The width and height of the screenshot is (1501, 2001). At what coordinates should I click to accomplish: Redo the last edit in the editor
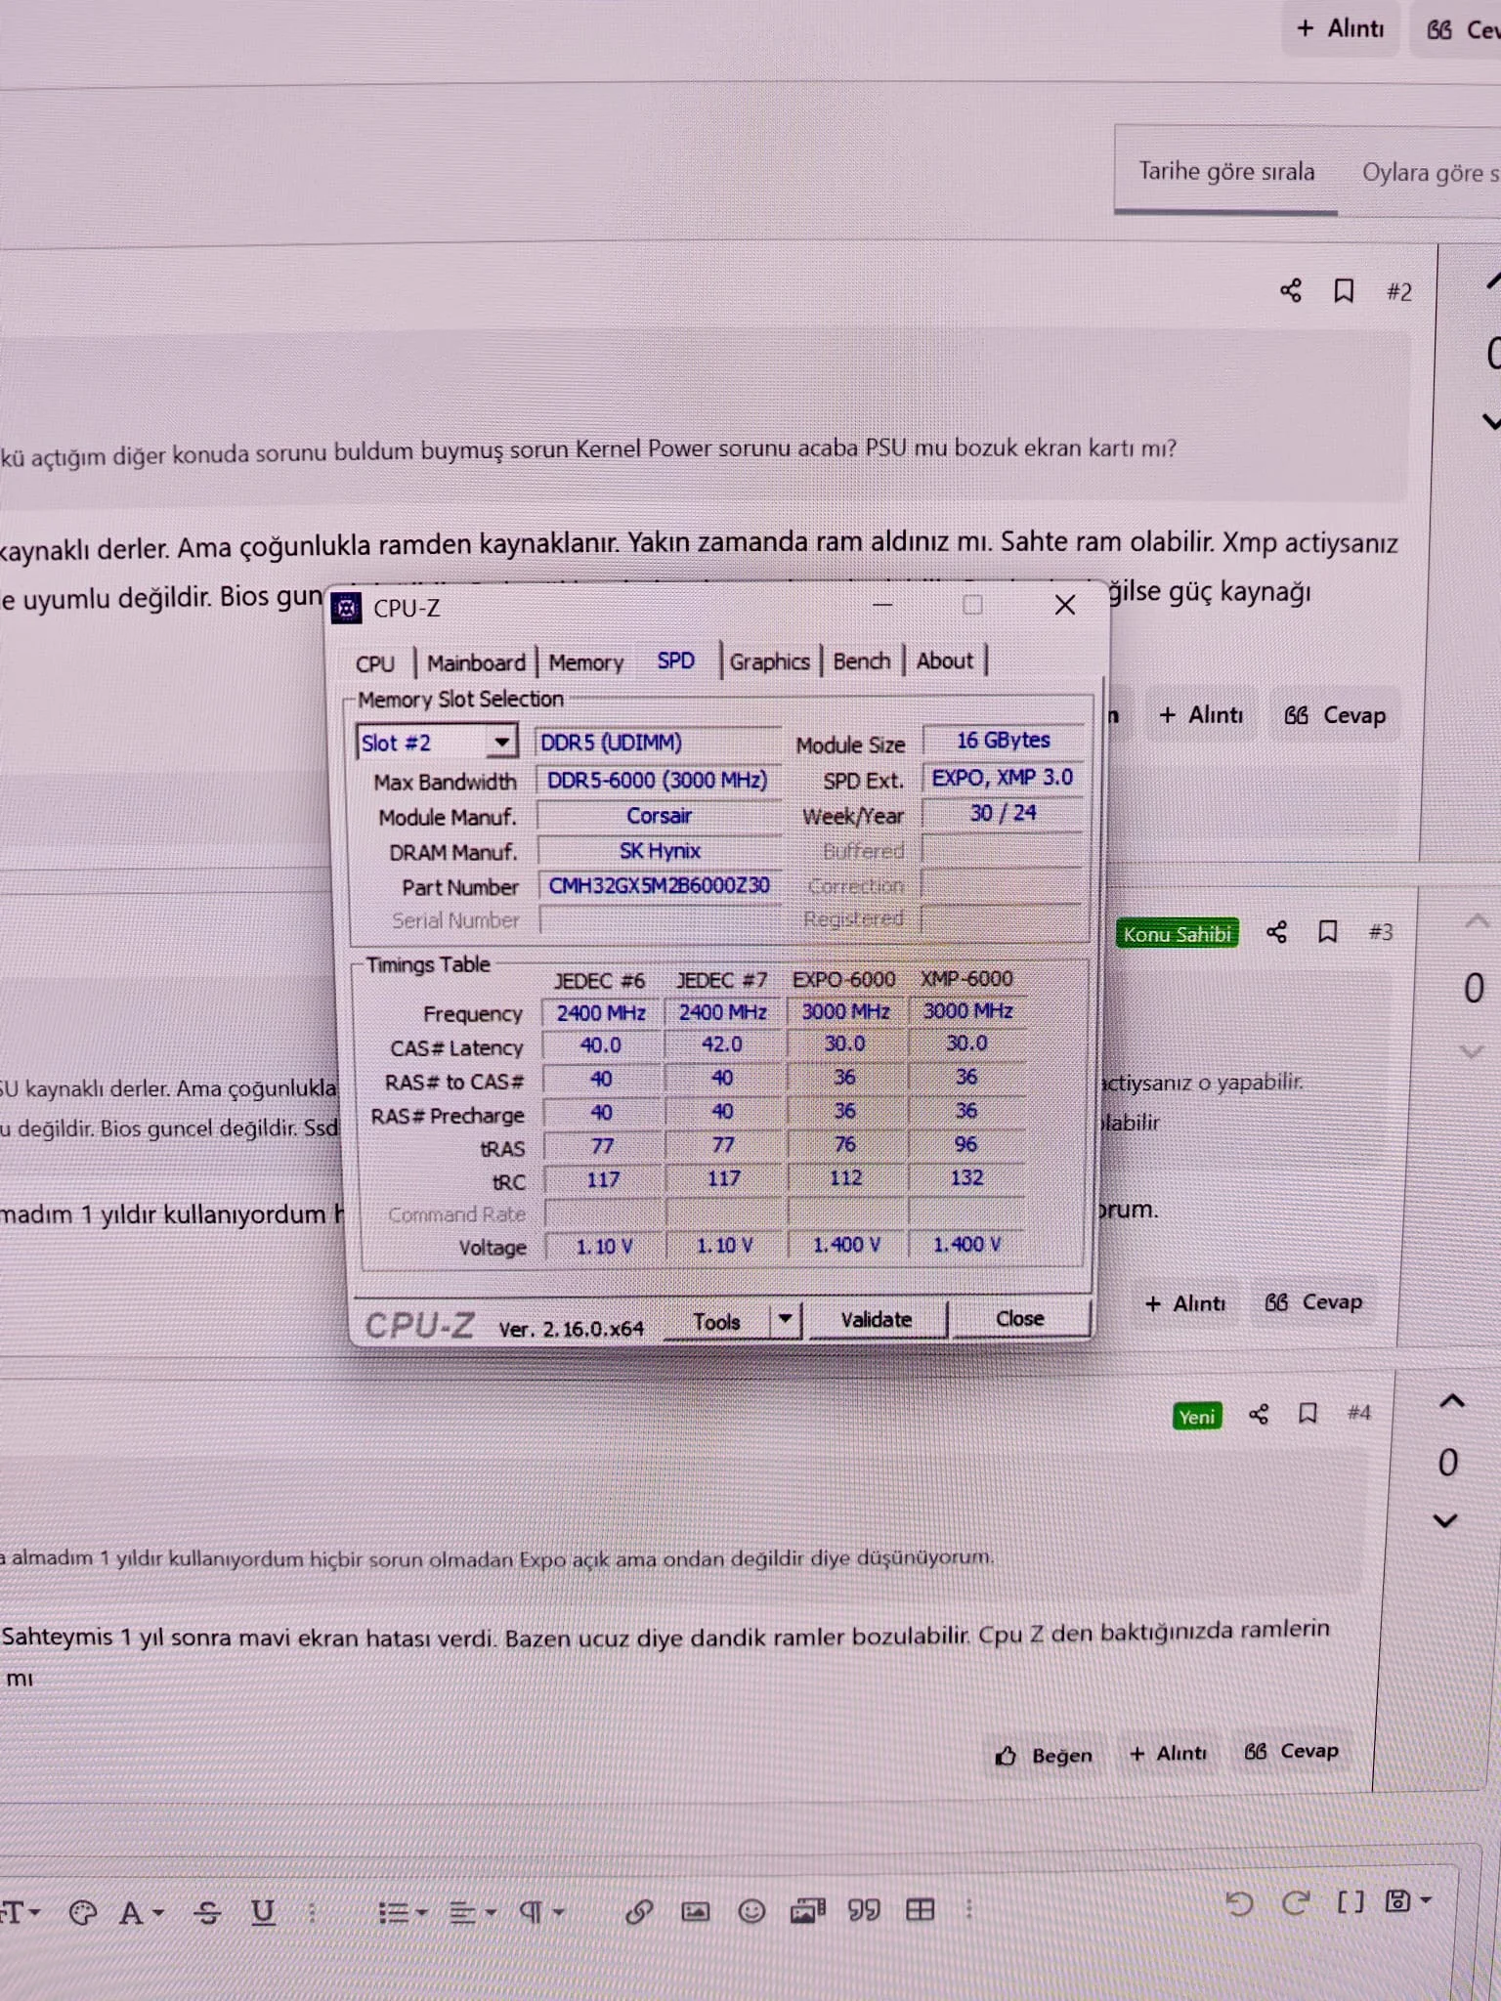click(1296, 1902)
